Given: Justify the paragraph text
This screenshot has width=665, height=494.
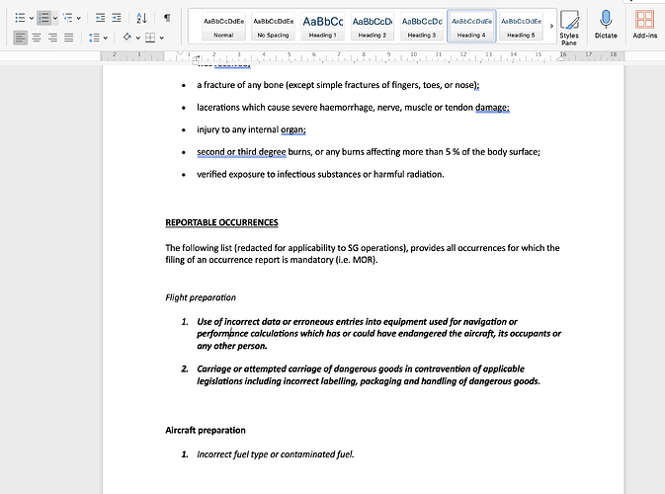Looking at the screenshot, I should point(69,38).
